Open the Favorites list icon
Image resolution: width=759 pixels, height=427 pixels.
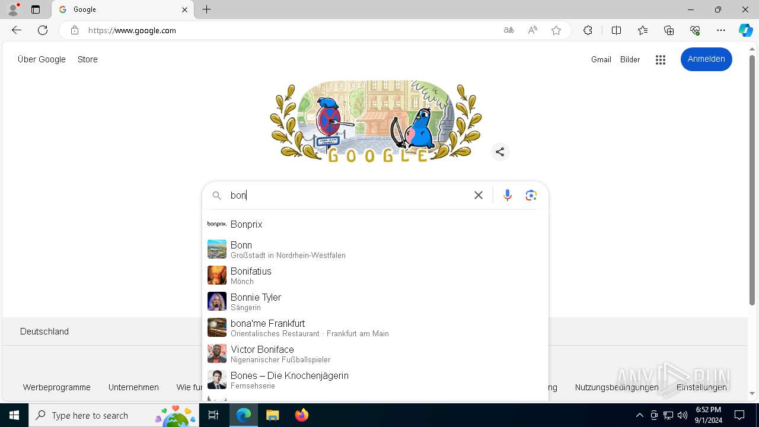(643, 30)
